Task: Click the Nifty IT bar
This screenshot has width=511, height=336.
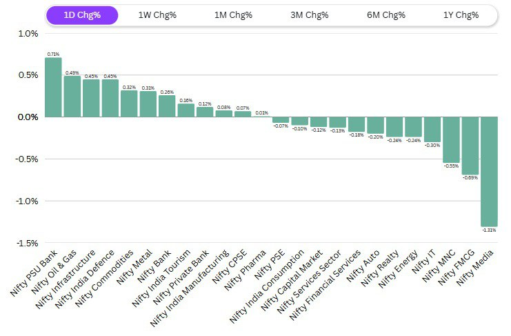Action: (x=432, y=130)
